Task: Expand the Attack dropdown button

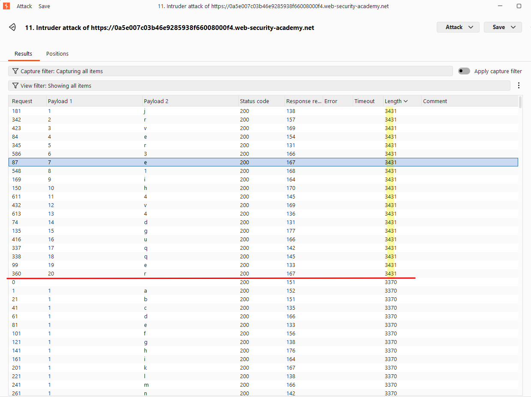Action: click(458, 27)
